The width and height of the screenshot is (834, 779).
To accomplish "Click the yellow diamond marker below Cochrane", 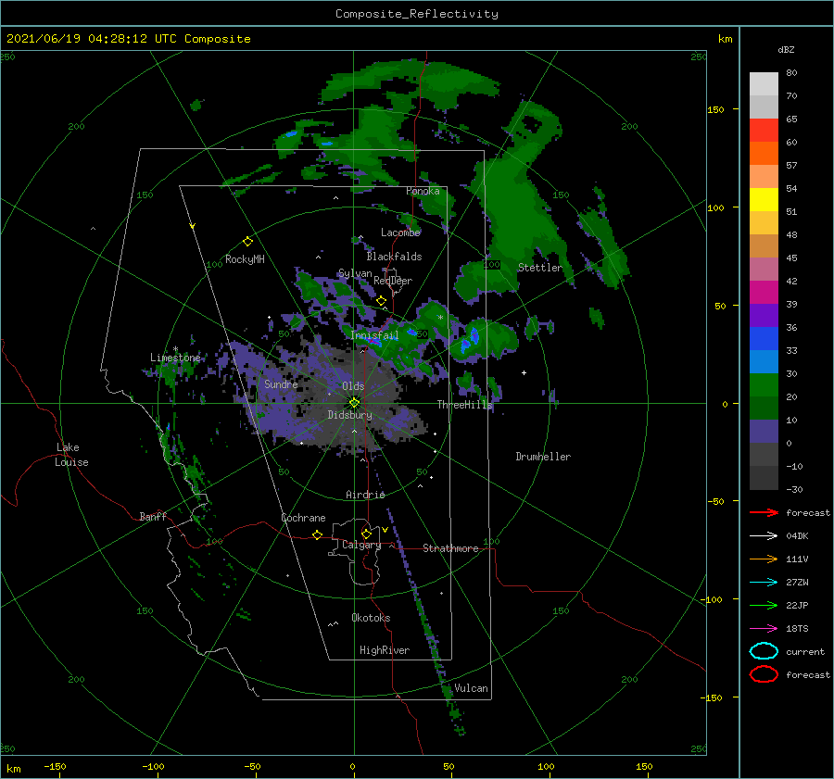I will [x=317, y=534].
